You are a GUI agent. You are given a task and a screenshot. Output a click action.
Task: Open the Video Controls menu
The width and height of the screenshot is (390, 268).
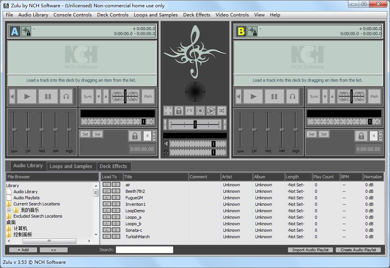click(x=232, y=15)
